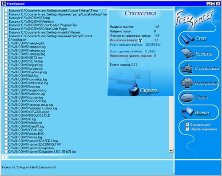This screenshot has height=176, width=222.
Task: Select the C:\WINDOWS\ntbtlog.txt entry text
Action: [x=25, y=123]
